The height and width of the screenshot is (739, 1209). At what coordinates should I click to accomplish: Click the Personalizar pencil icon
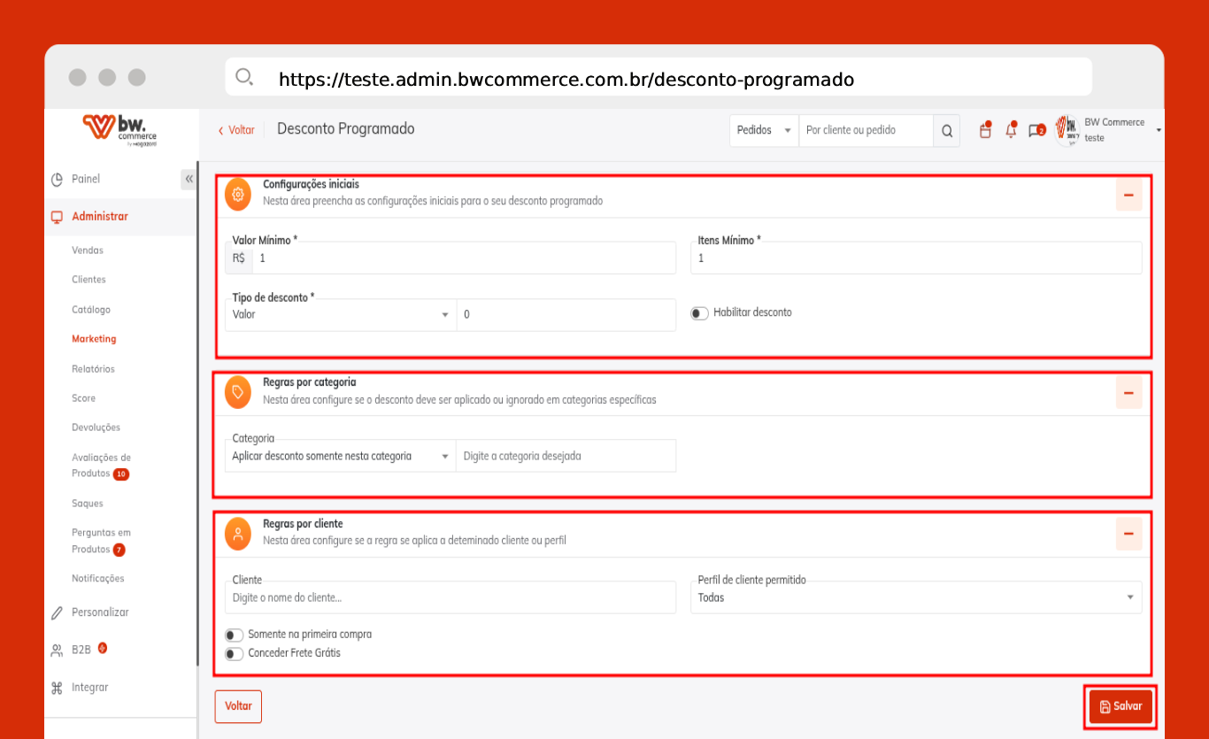[57, 612]
